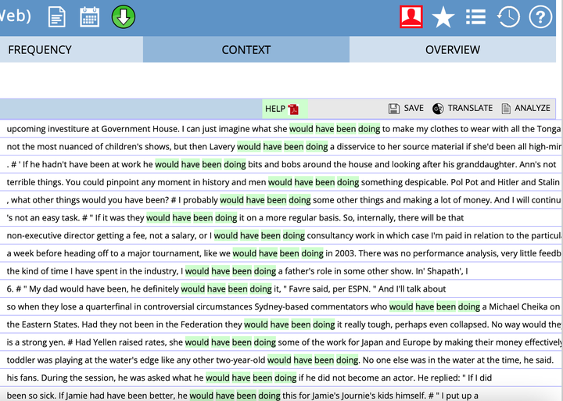This screenshot has height=401, width=563.
Task: Click the red PDF icon beside HELP
Action: (x=293, y=109)
